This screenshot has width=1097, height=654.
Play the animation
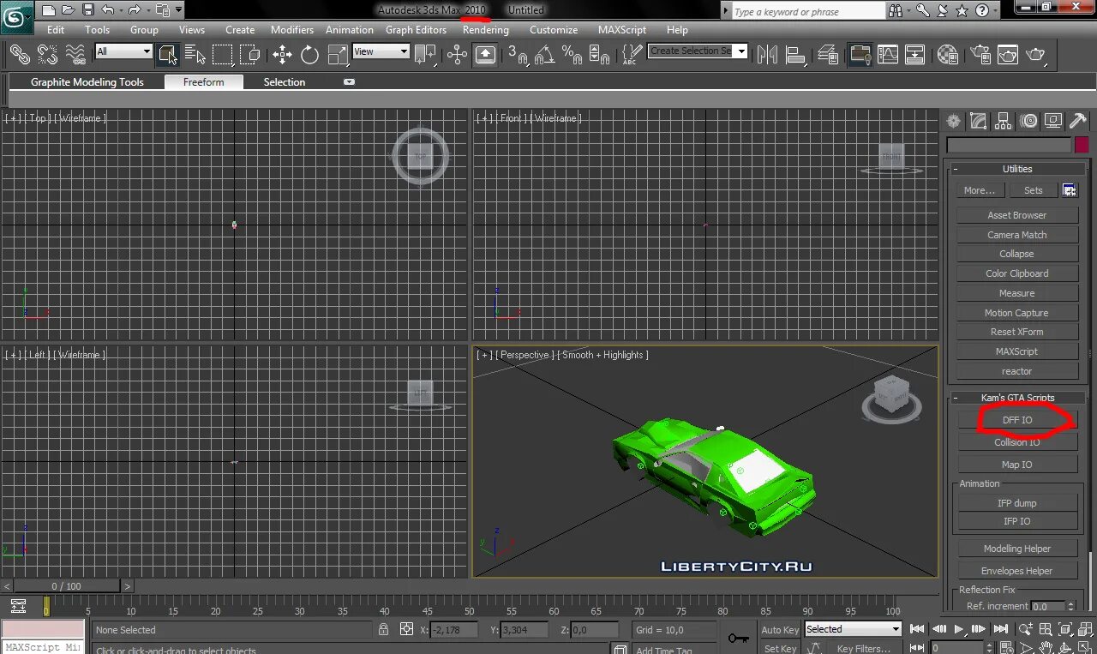point(959,630)
